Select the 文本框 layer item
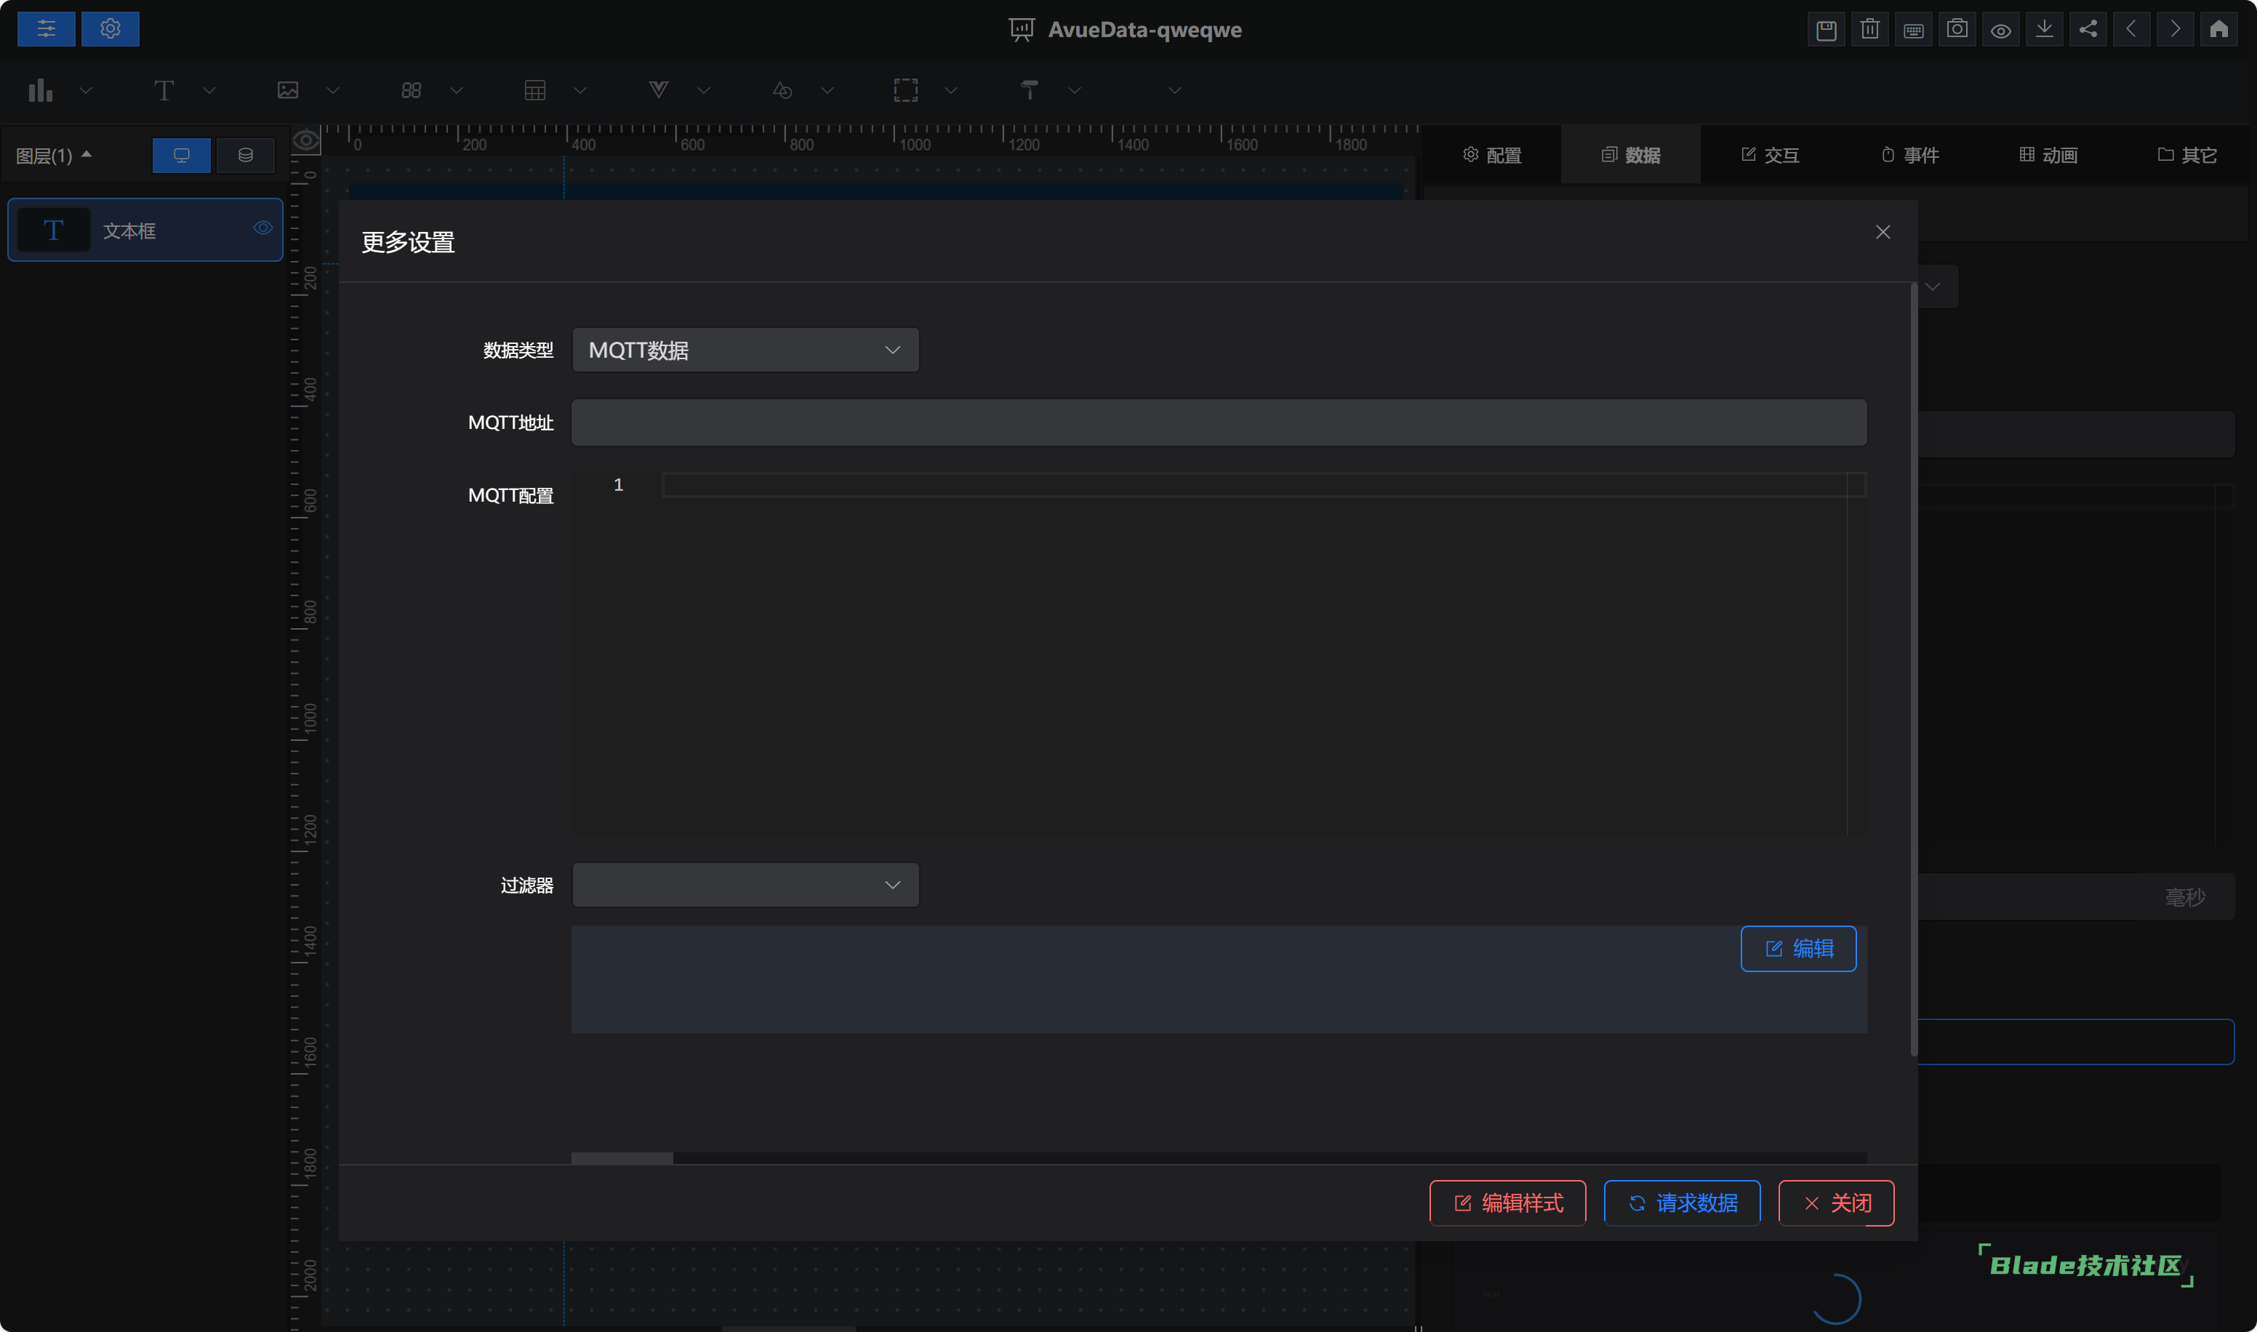 (x=145, y=230)
